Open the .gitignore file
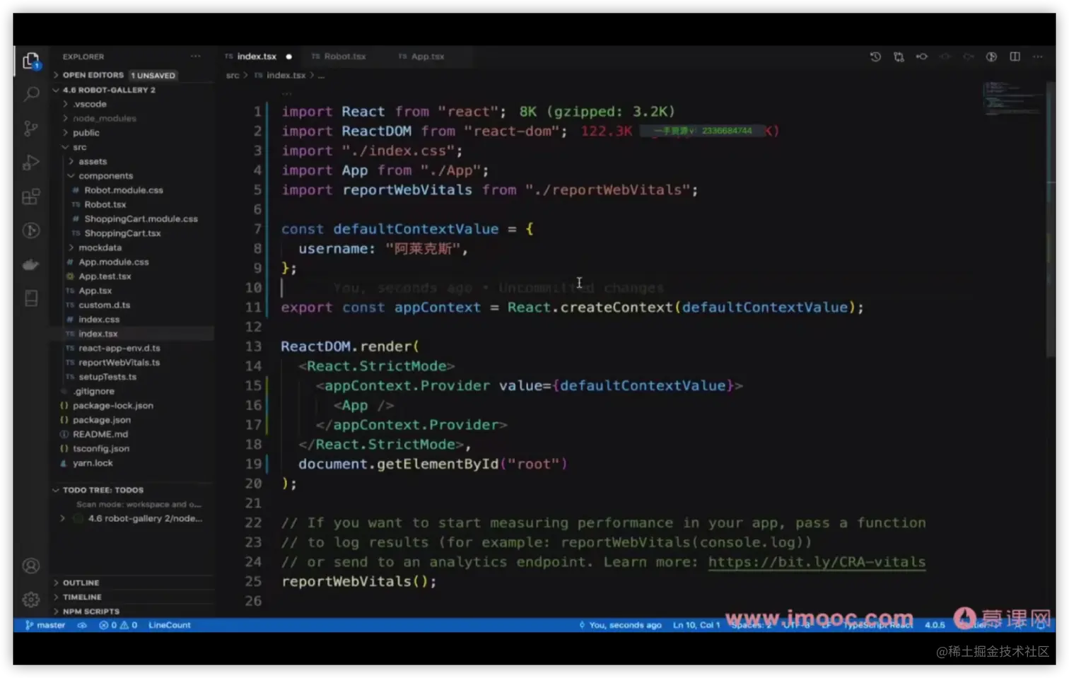The image size is (1069, 678). tap(94, 391)
